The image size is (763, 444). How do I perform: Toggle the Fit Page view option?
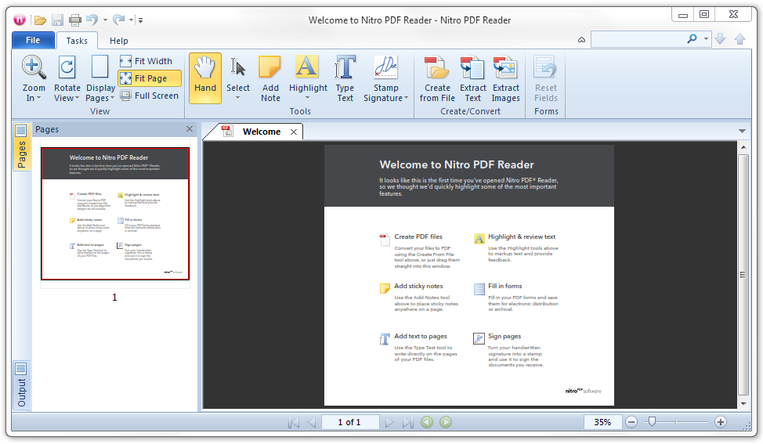[x=150, y=78]
